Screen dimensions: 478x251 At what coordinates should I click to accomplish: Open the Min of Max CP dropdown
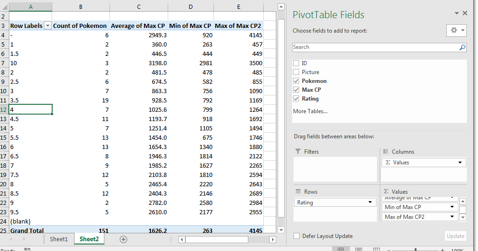tap(452, 207)
